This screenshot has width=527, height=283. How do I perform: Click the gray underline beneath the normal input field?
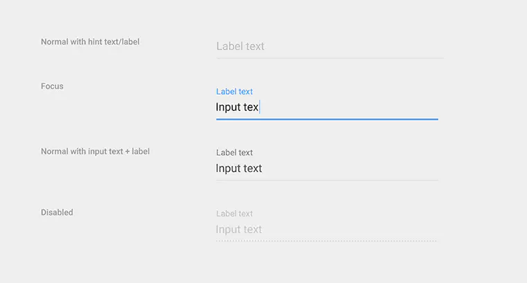(x=327, y=180)
